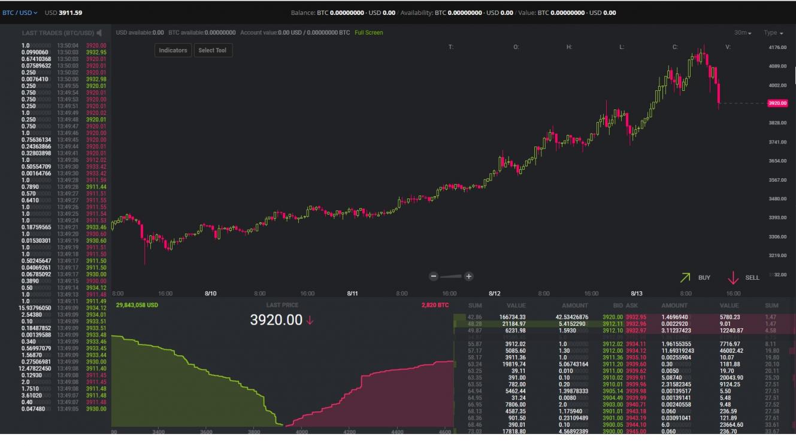Select the 3920.00 top bid row
Image resolution: width=796 pixels, height=446 pixels.
613,317
